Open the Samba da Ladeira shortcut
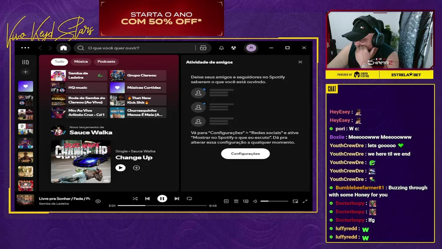Screen dimensions: 442x249 coord(79,75)
